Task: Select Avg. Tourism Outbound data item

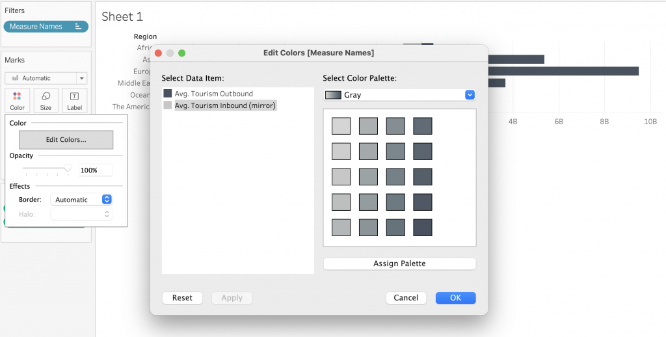Action: pyautogui.click(x=213, y=94)
